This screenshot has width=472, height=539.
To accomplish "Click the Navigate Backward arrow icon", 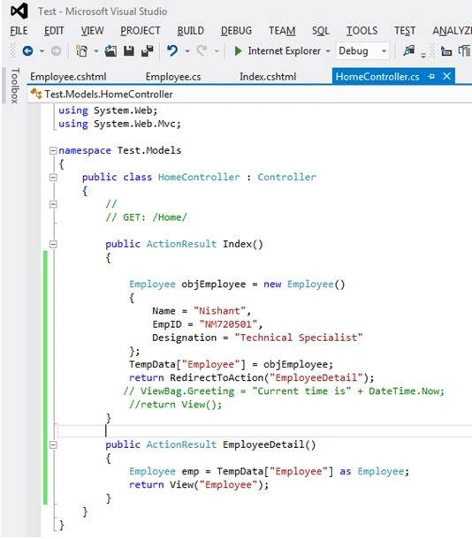I will coord(28,51).
